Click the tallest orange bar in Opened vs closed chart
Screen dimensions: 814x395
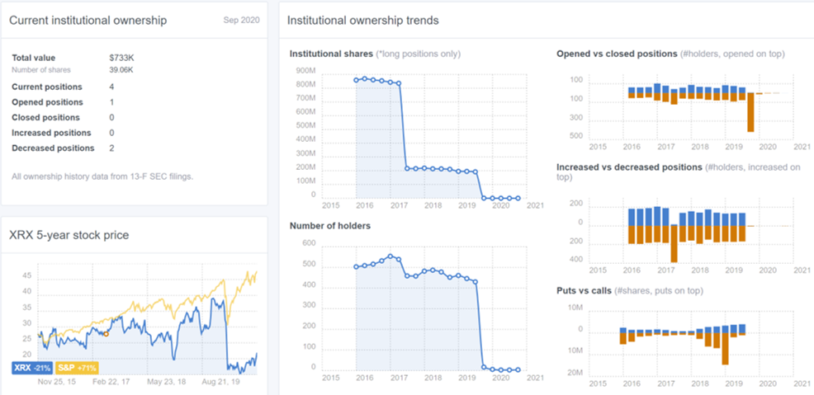pyautogui.click(x=750, y=112)
